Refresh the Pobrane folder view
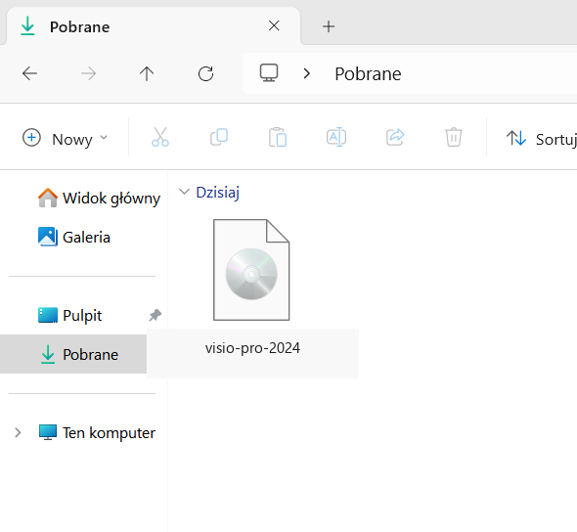577x532 pixels. 205,73
